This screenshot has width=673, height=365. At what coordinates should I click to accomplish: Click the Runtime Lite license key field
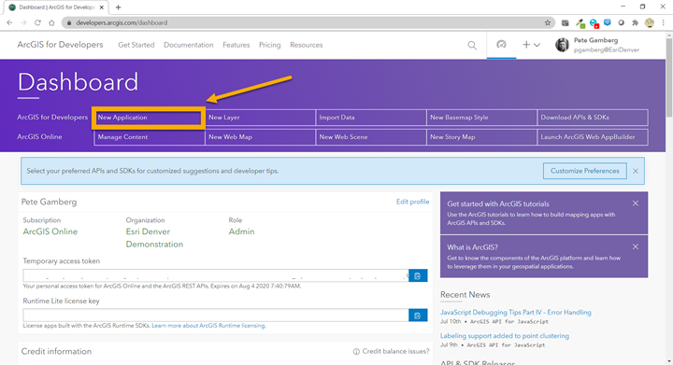pyautogui.click(x=216, y=316)
